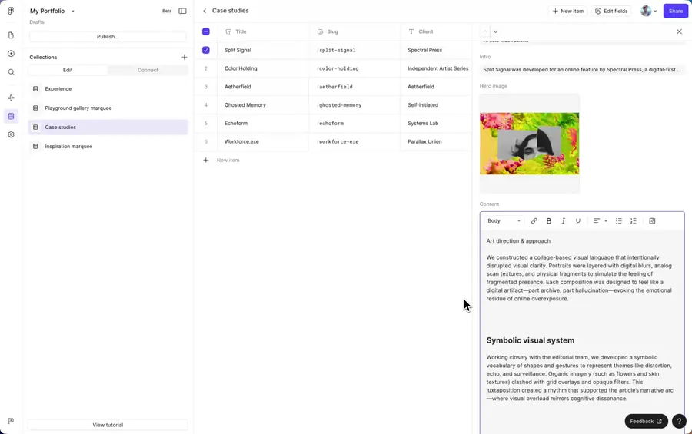Viewport: 692px width, 434px height.
Task: Open the CMS database icon in left sidebar
Action: coord(11,116)
